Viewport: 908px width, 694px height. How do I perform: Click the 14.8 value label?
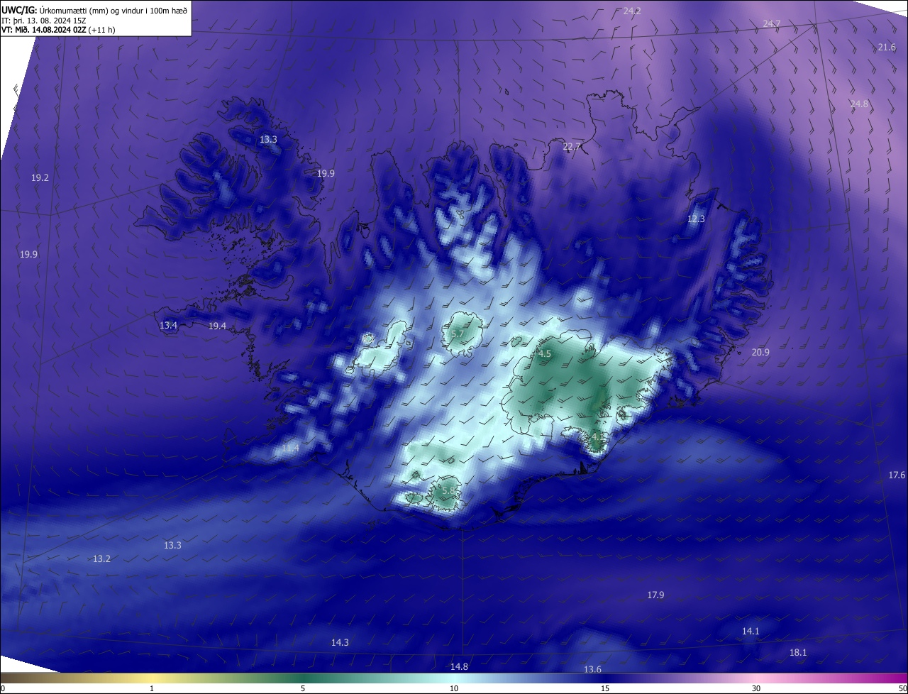click(459, 666)
